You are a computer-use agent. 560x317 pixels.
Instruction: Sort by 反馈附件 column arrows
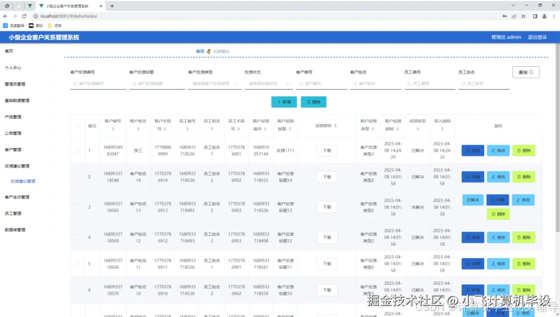(335, 126)
